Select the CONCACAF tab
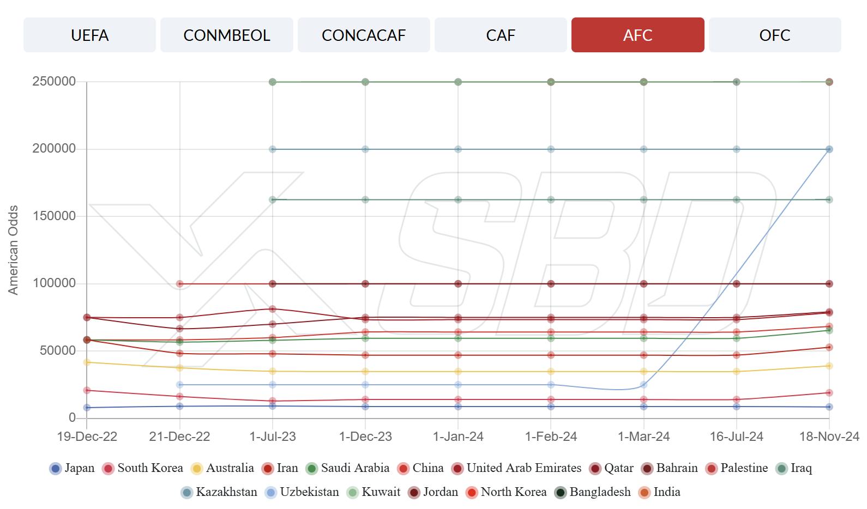 coord(364,35)
